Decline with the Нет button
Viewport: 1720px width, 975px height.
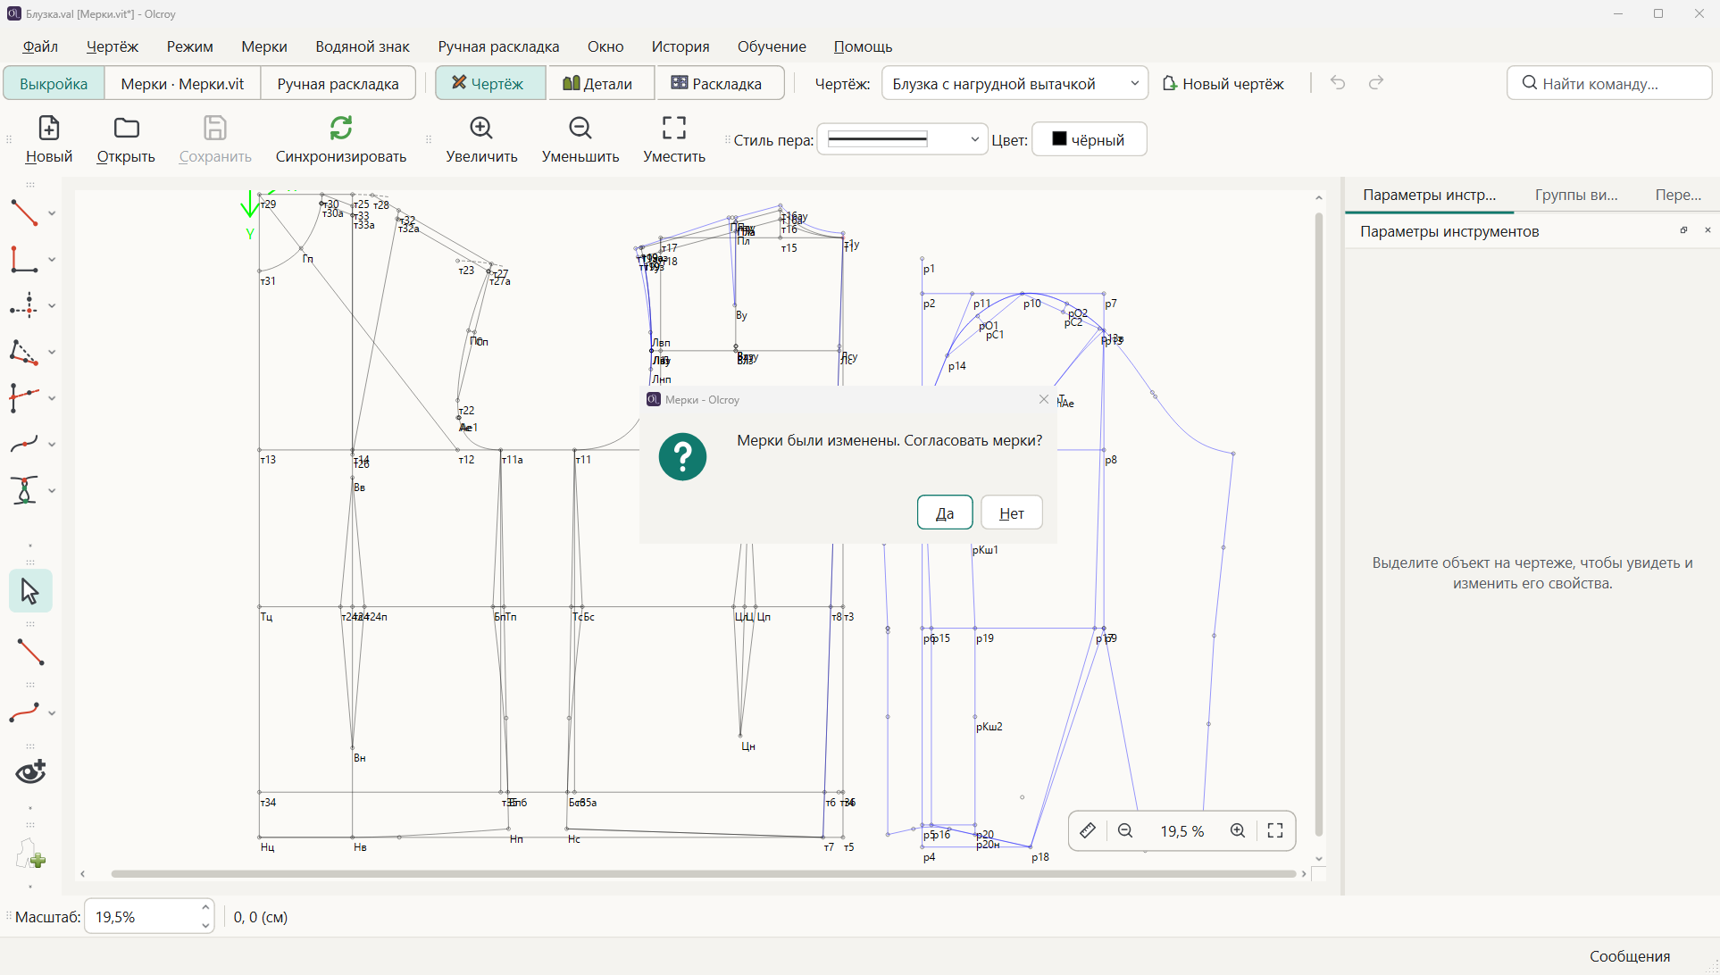(1012, 512)
